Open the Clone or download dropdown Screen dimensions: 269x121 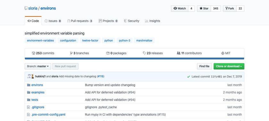pos(229,66)
